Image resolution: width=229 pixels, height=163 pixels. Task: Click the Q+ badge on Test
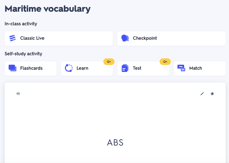(x=164, y=62)
